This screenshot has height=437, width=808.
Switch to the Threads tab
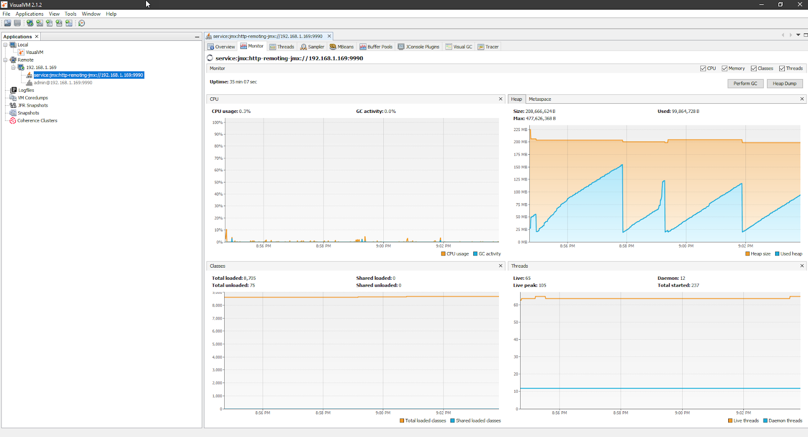(x=282, y=46)
